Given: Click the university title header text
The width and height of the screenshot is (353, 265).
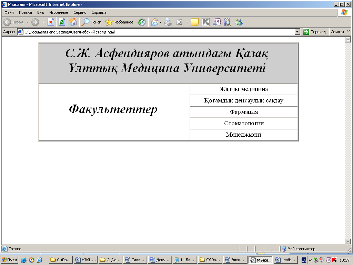Looking at the screenshot, I should [167, 61].
